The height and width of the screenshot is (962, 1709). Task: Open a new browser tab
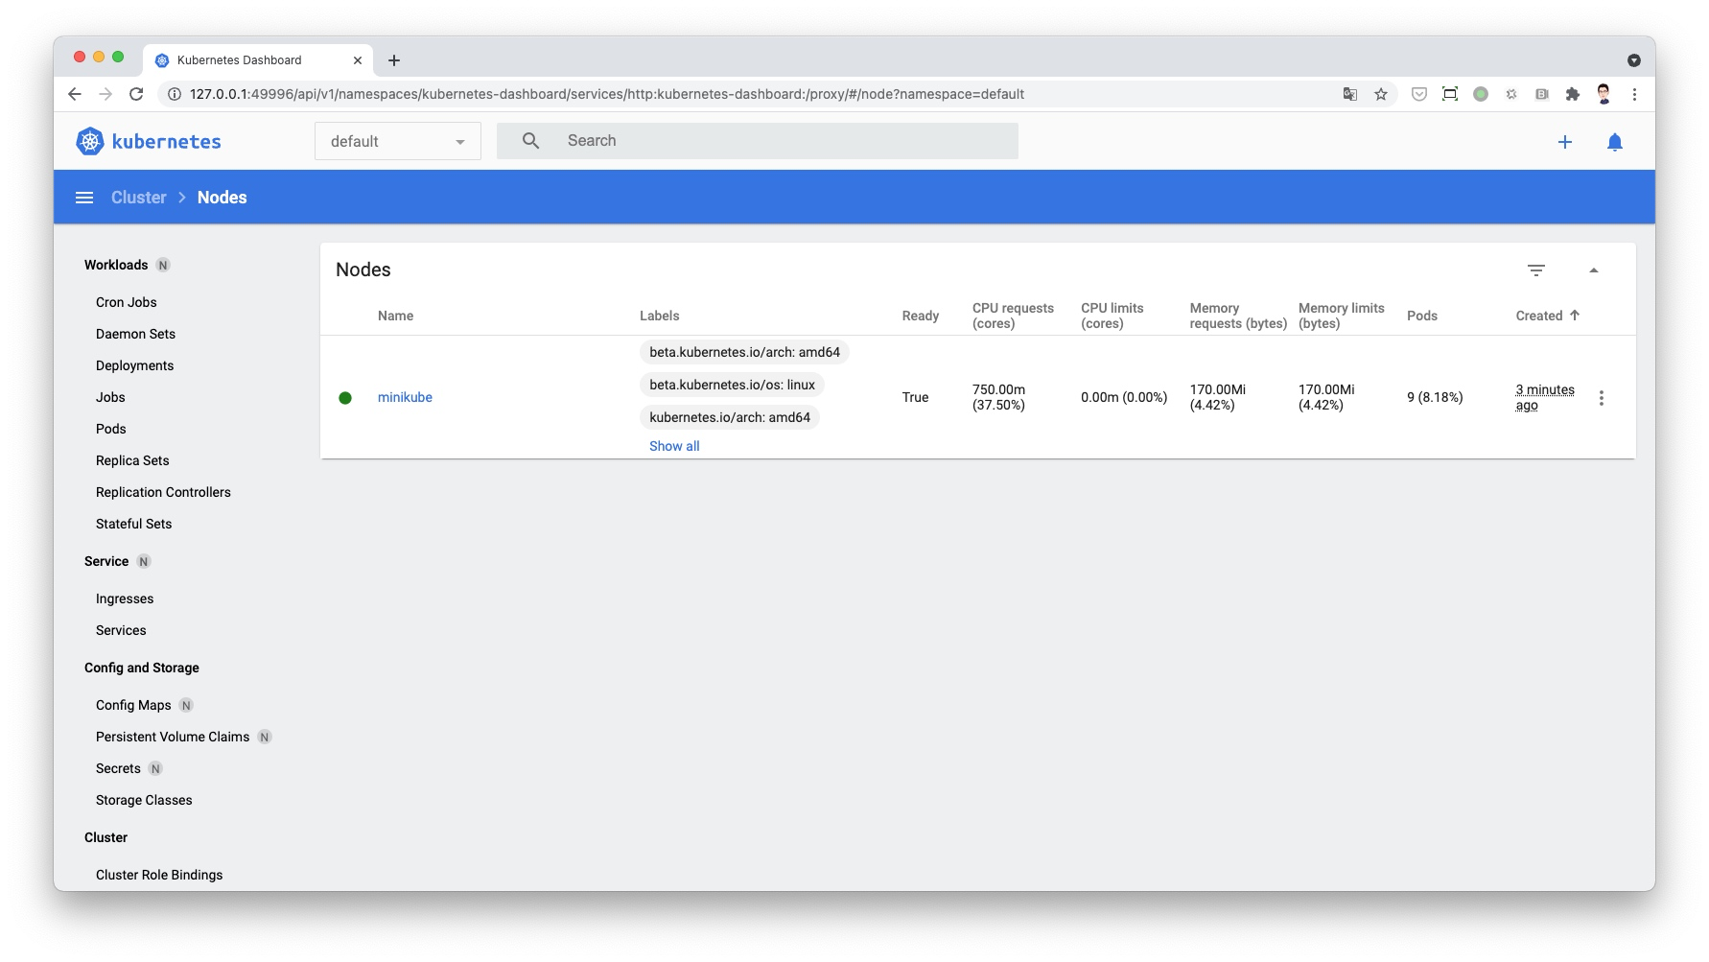pyautogui.click(x=394, y=60)
